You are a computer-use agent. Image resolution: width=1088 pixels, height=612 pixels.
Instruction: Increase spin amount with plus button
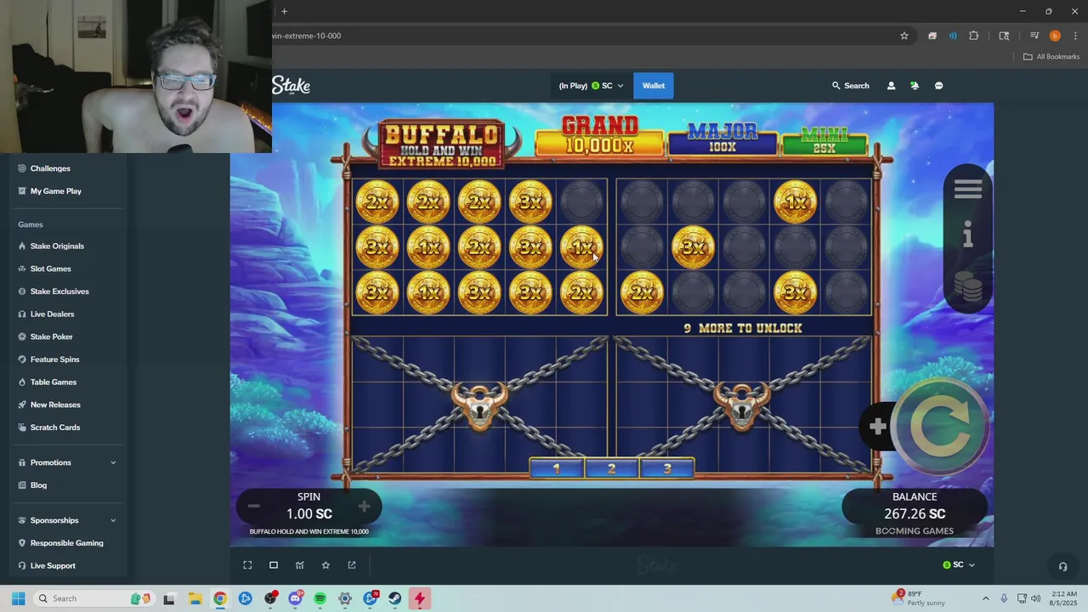tap(364, 507)
